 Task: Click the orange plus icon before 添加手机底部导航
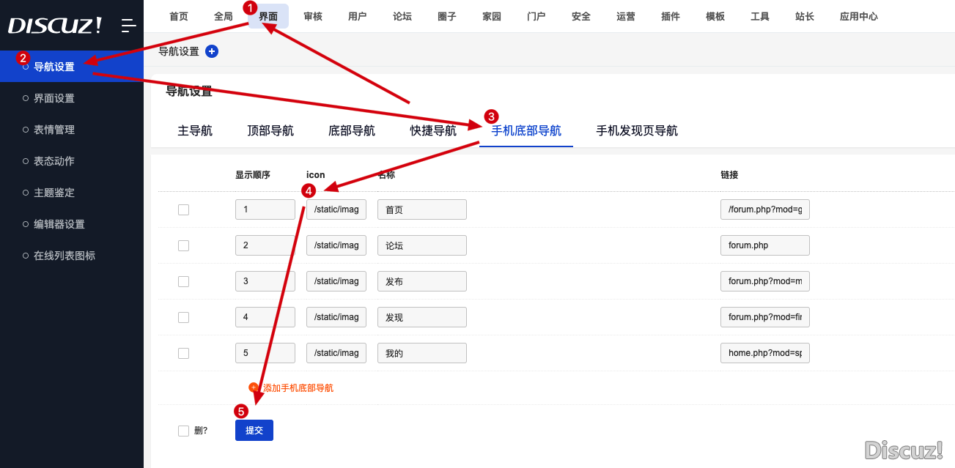point(254,388)
